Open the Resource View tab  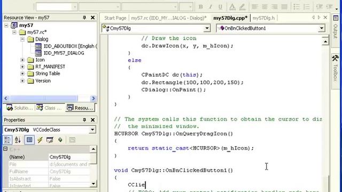coord(80,108)
